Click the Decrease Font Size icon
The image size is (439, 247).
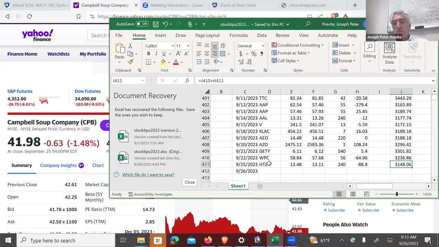[x=187, y=54]
